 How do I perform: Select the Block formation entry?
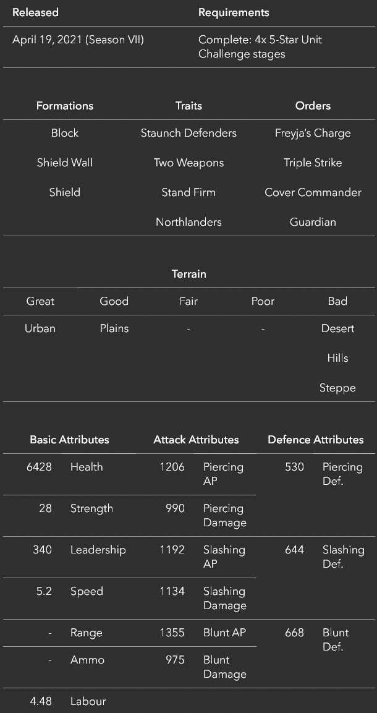[64, 133]
